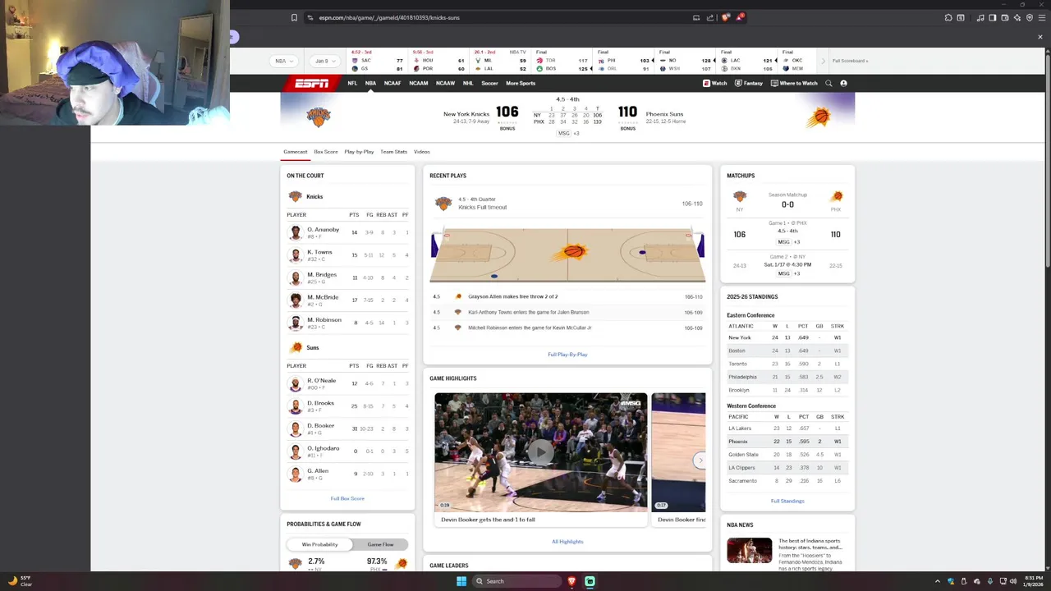Click O. Ighodaro's player name
1051x591 pixels.
(324, 448)
